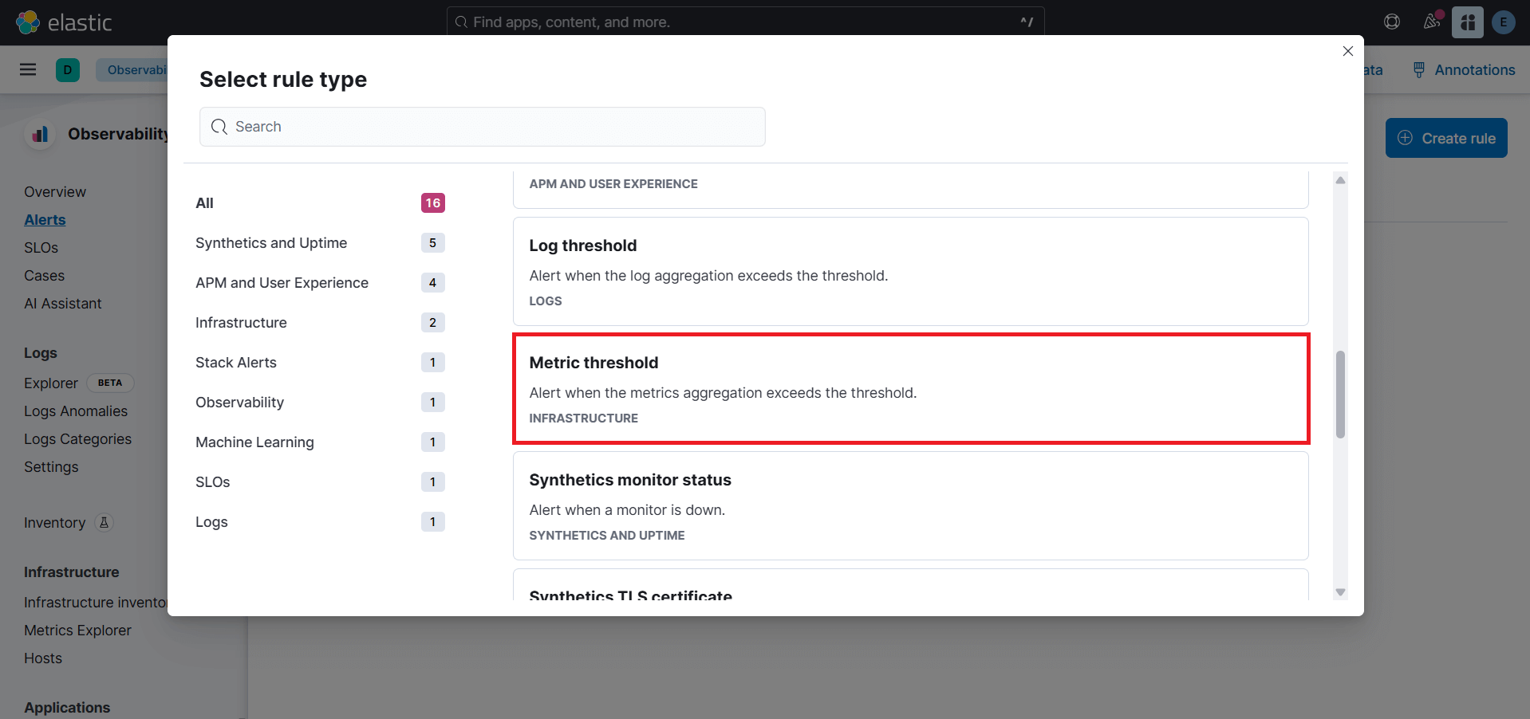Screen dimensions: 1530x719
Task: Click the Create rule button
Action: (x=1446, y=137)
